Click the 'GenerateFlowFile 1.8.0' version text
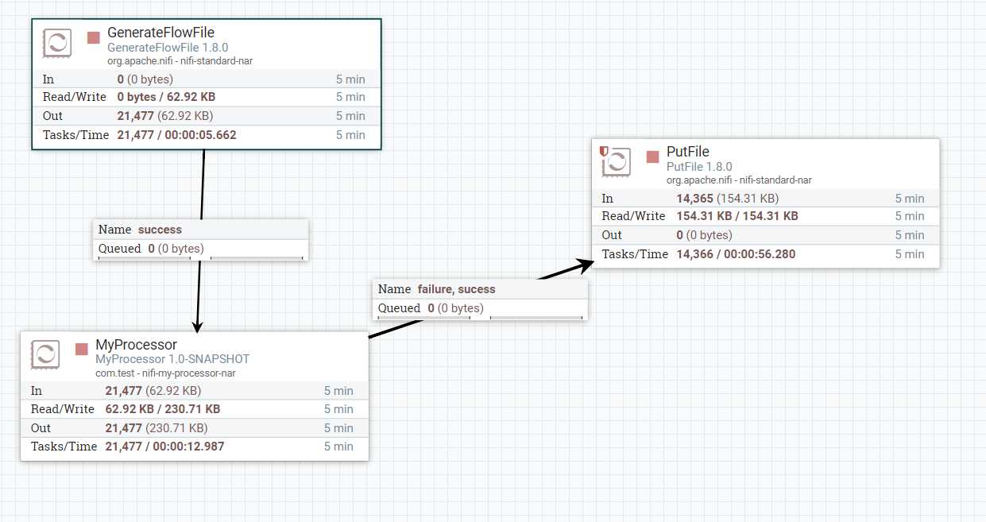 168,48
